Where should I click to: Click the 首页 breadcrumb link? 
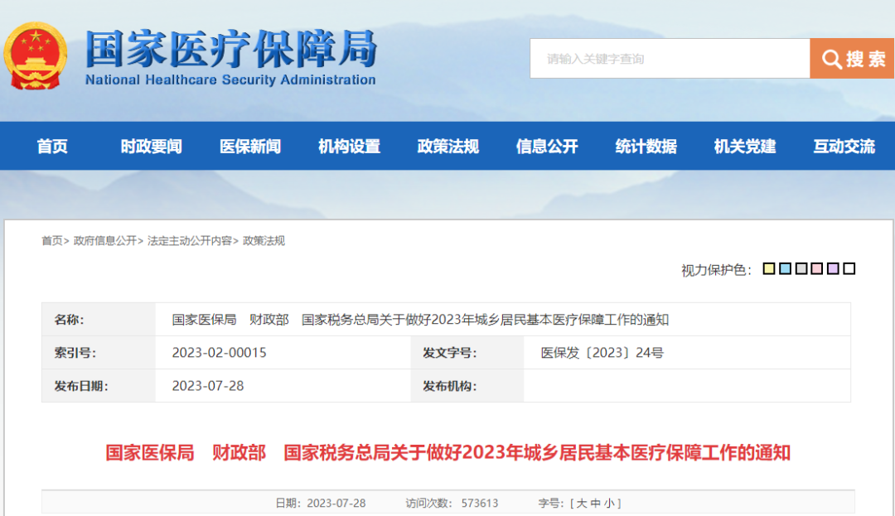tap(51, 241)
